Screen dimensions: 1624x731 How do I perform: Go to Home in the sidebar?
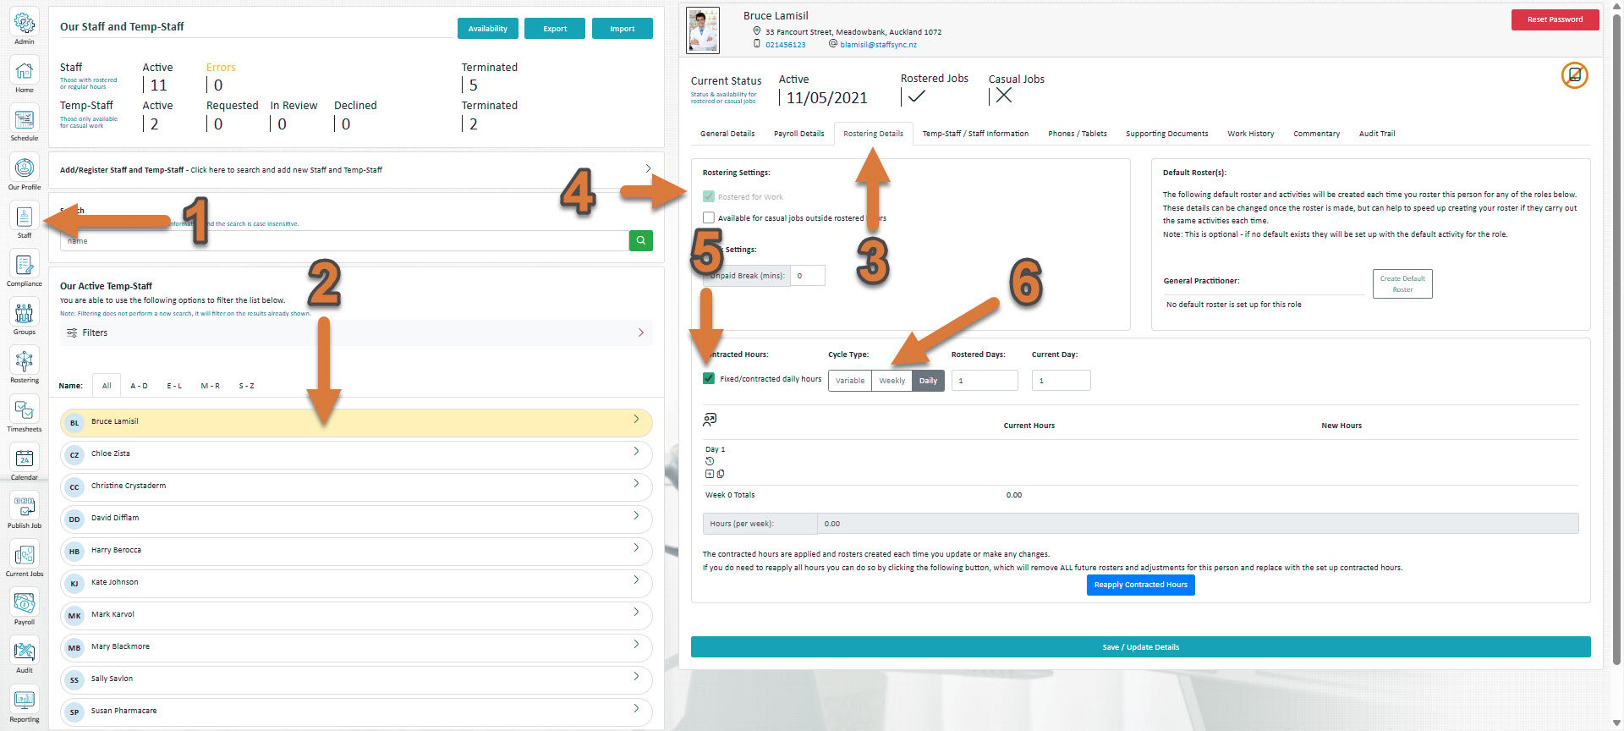pyautogui.click(x=25, y=71)
